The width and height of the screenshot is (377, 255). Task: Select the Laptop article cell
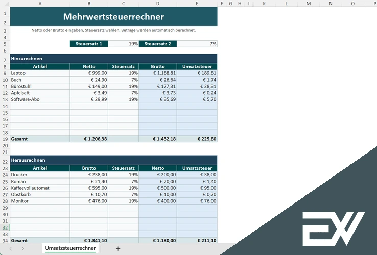(x=40, y=73)
